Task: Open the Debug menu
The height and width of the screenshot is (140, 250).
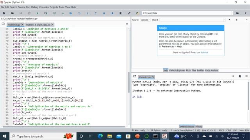Action: (35, 7)
